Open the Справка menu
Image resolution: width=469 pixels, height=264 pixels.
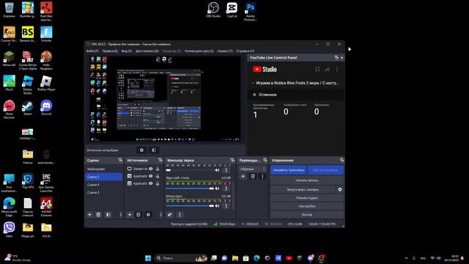click(245, 51)
